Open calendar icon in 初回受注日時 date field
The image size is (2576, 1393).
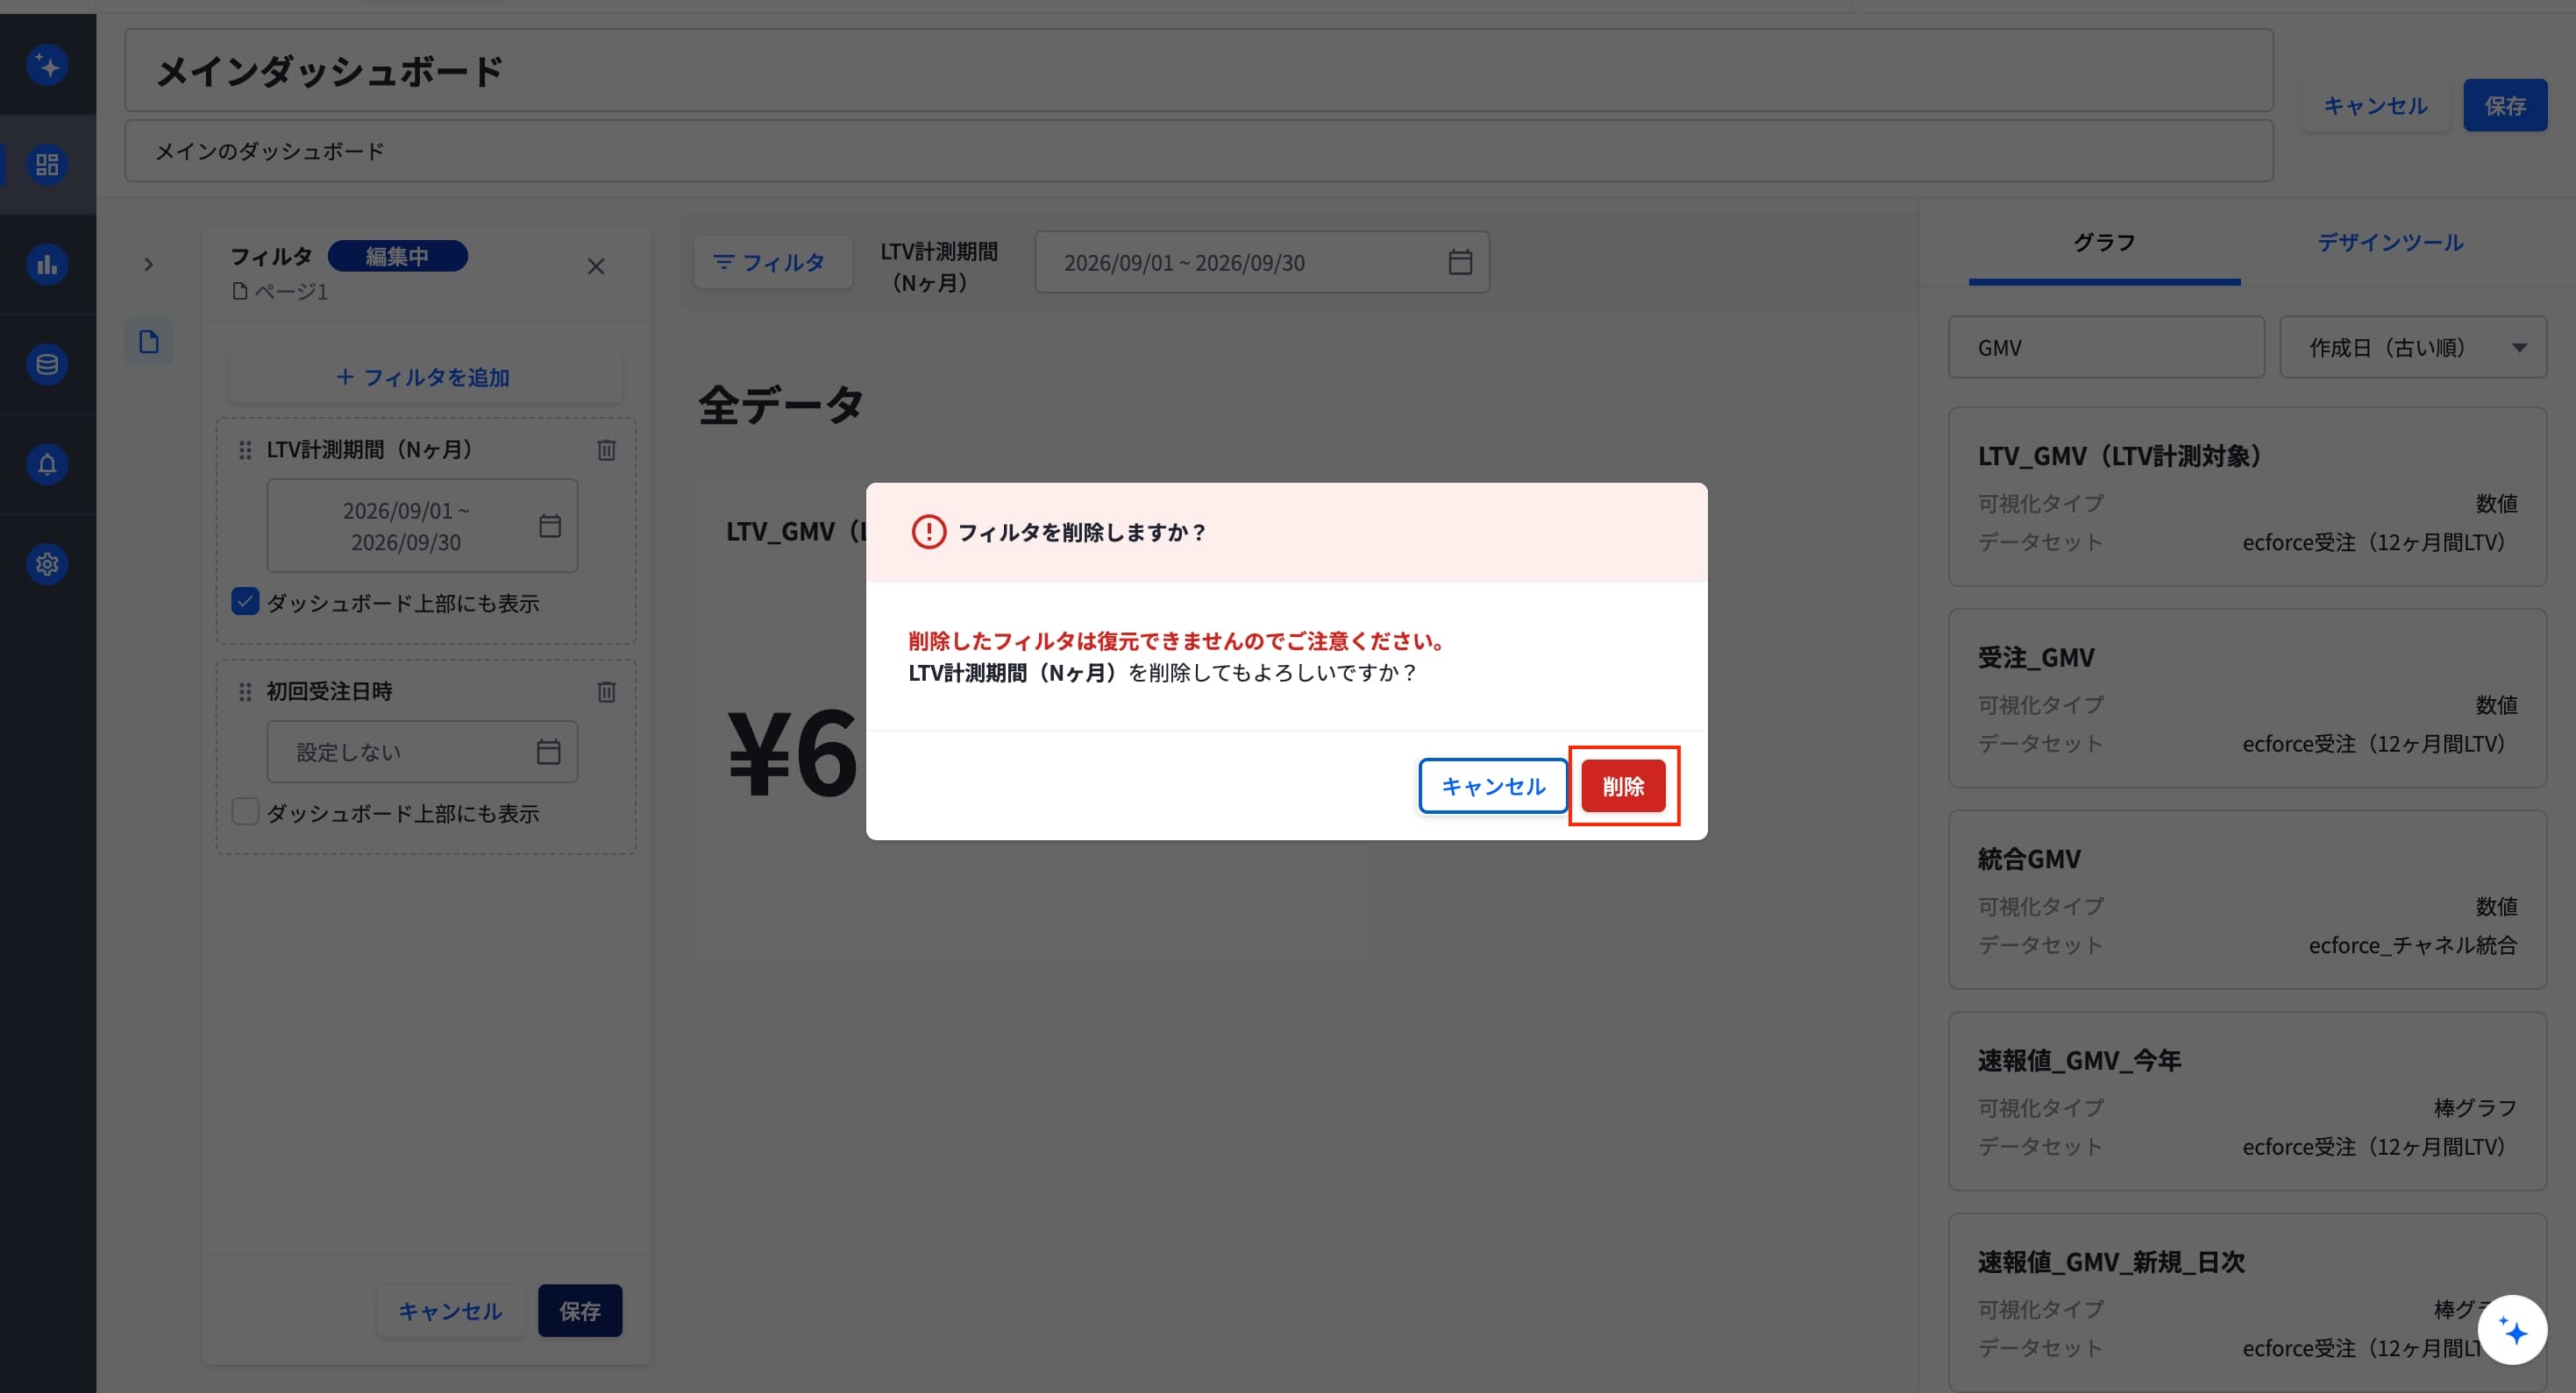click(x=548, y=752)
